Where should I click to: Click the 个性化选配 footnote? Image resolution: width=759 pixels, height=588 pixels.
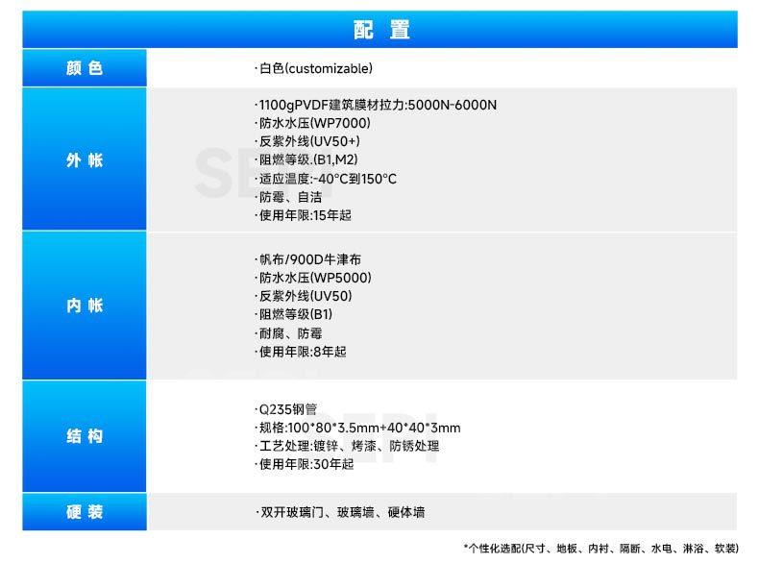pyautogui.click(x=601, y=549)
